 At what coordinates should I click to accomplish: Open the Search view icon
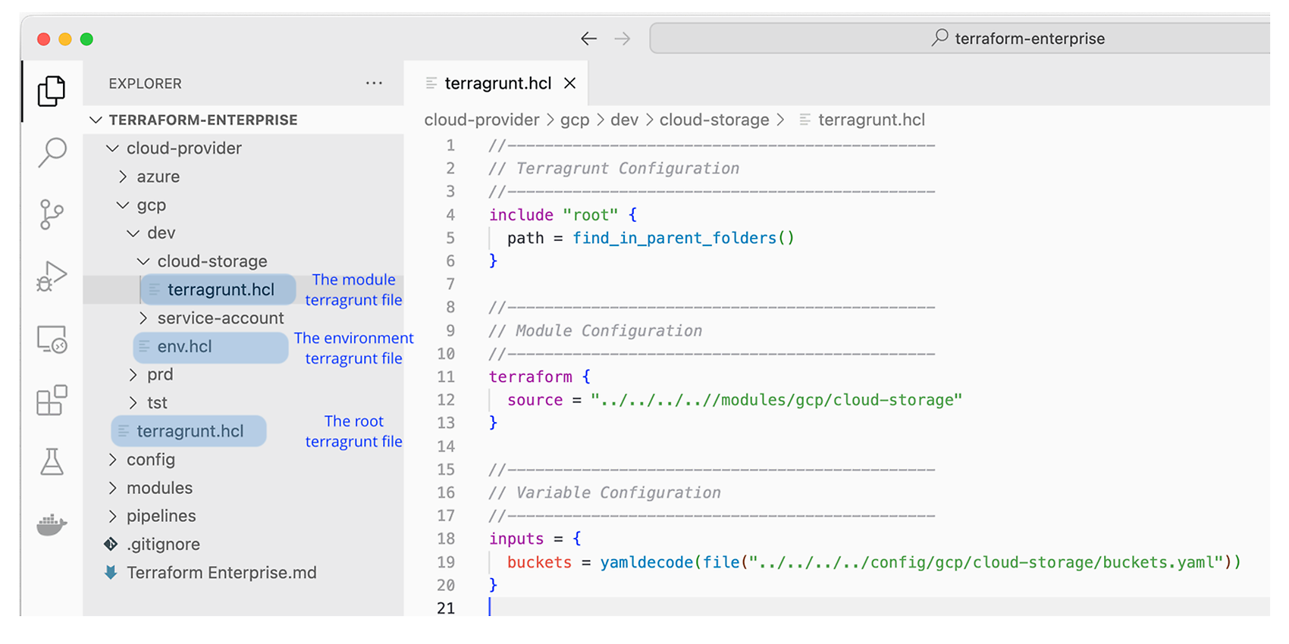coord(52,152)
